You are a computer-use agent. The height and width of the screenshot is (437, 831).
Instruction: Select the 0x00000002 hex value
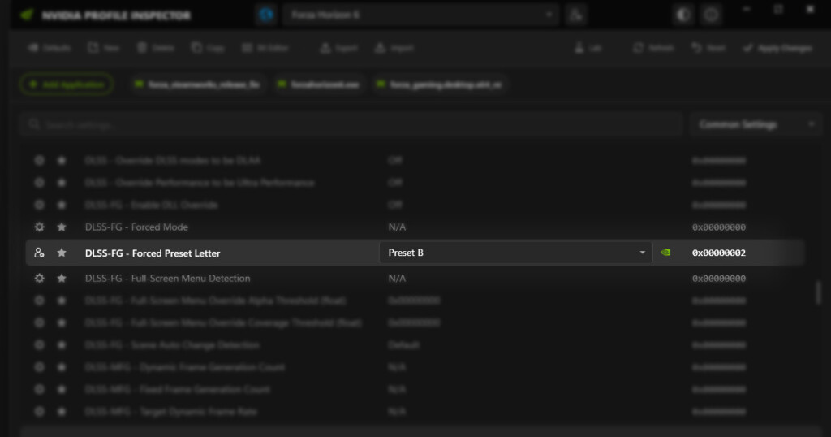pyautogui.click(x=719, y=253)
